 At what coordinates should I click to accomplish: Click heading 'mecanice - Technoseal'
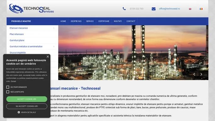coord(81,88)
